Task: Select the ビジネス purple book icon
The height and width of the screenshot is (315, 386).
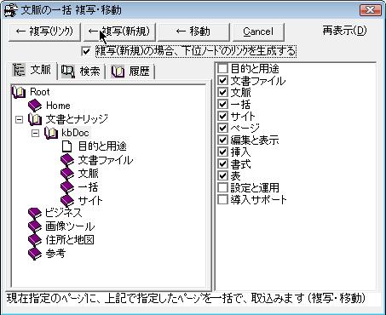Action: (35, 214)
